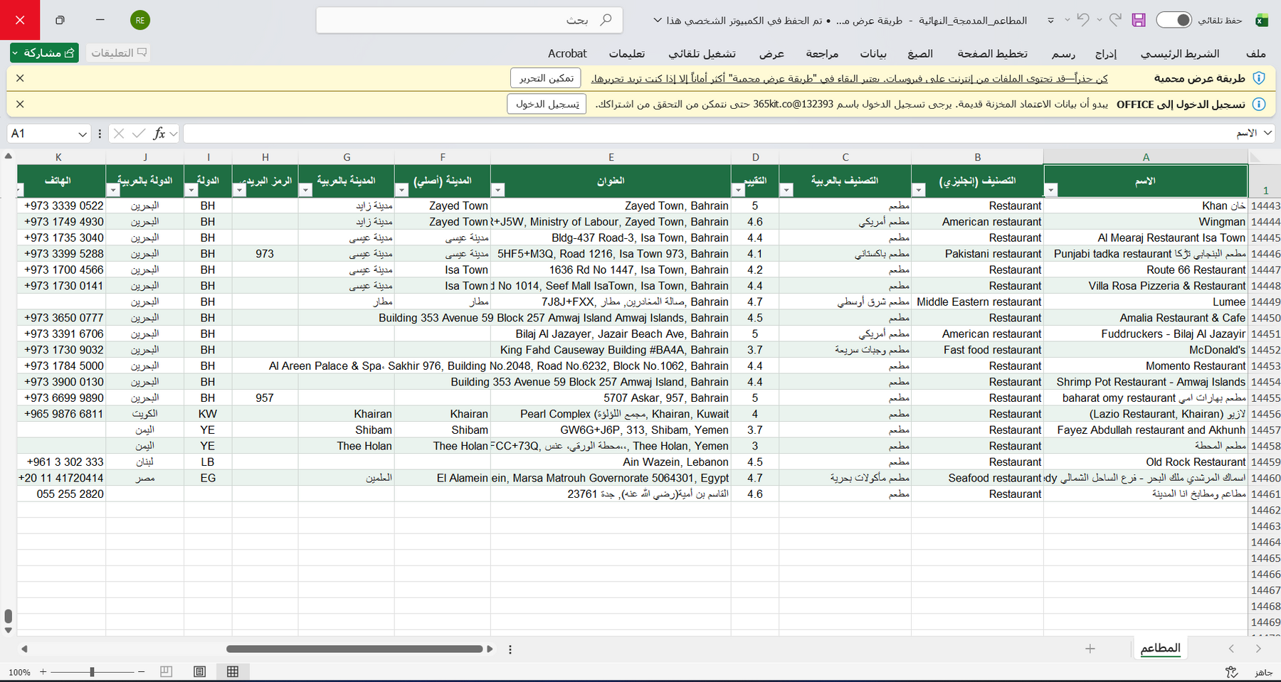The width and height of the screenshot is (1281, 682).
Task: Open filter dropdown for الاسم column
Action: click(x=1050, y=190)
